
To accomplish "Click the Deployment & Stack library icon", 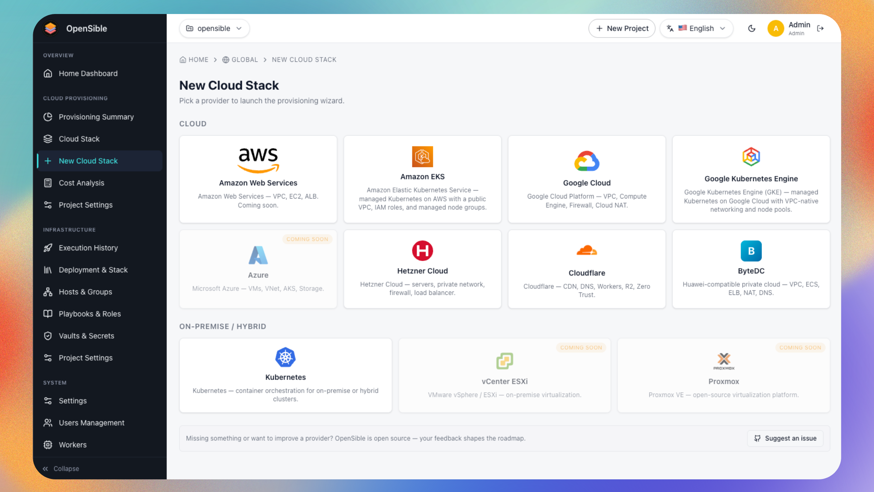I will (x=48, y=270).
